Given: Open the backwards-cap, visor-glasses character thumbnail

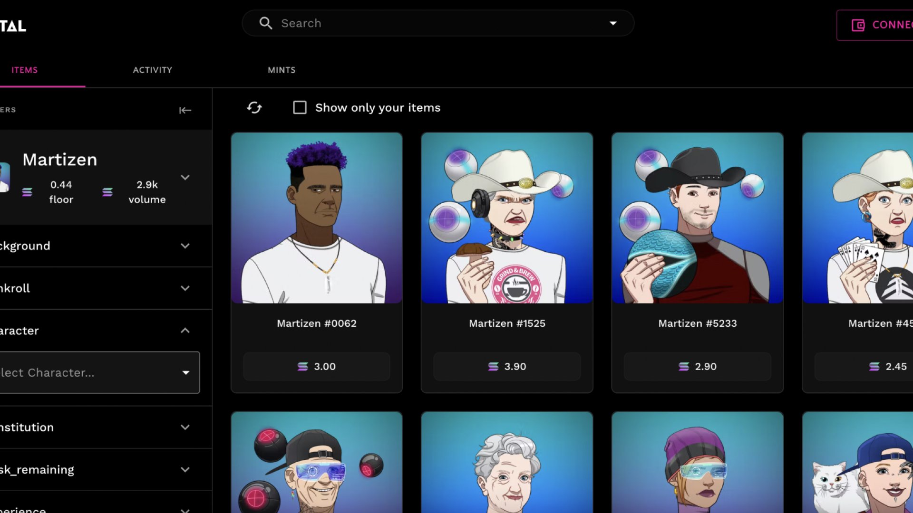Looking at the screenshot, I should tap(317, 463).
